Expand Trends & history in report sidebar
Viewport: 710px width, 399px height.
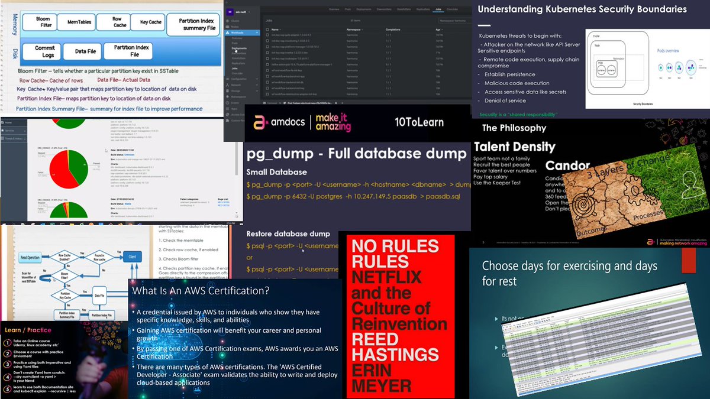click(14, 139)
